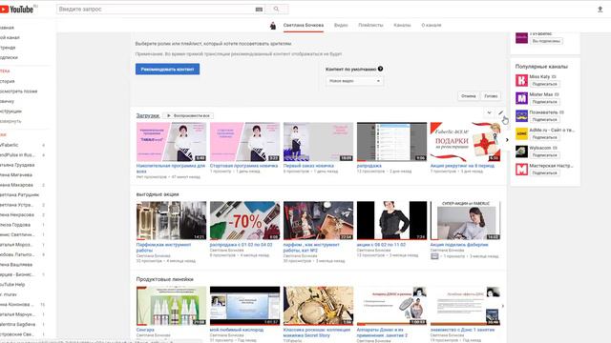Click the blue Рекомендовать контент button

click(168, 70)
